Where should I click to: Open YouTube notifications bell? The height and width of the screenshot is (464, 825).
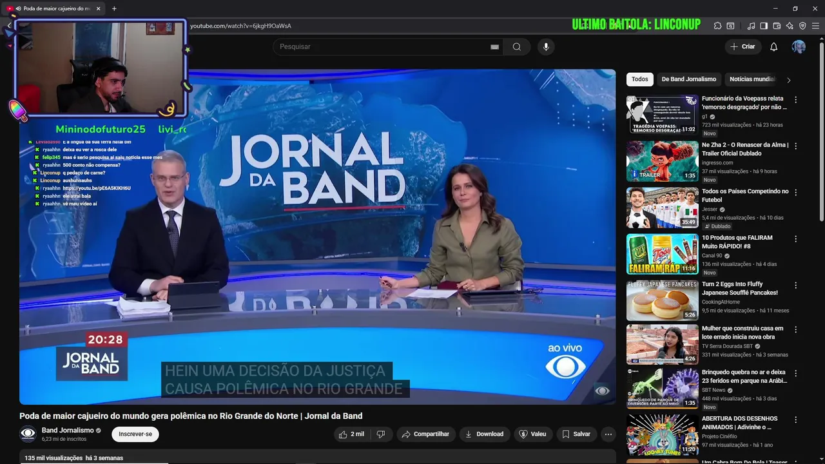[774, 46]
